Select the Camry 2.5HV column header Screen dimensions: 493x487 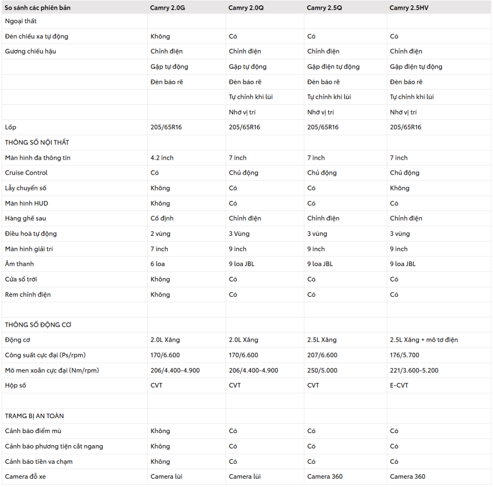[x=409, y=7]
